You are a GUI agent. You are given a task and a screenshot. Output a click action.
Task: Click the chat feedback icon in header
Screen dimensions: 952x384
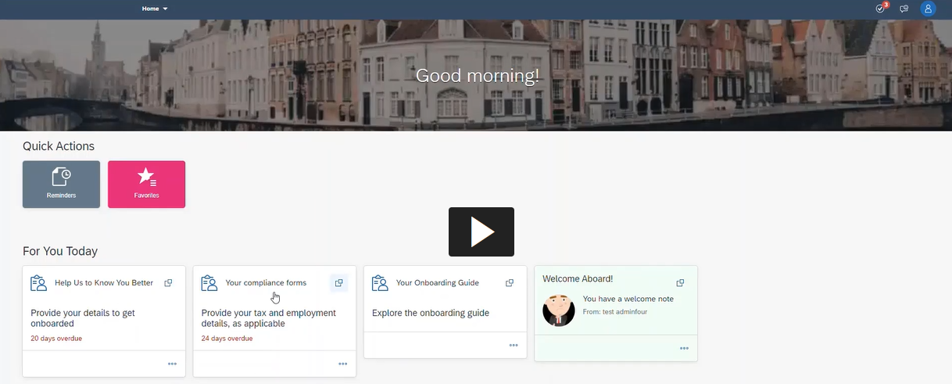(x=904, y=9)
